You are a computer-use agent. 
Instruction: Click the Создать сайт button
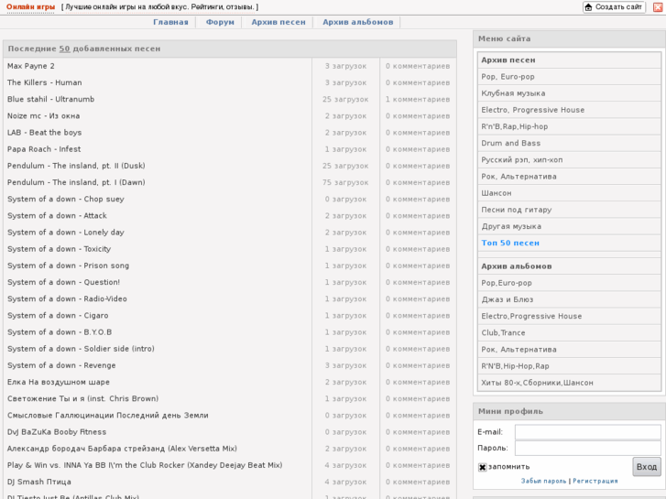pyautogui.click(x=614, y=7)
